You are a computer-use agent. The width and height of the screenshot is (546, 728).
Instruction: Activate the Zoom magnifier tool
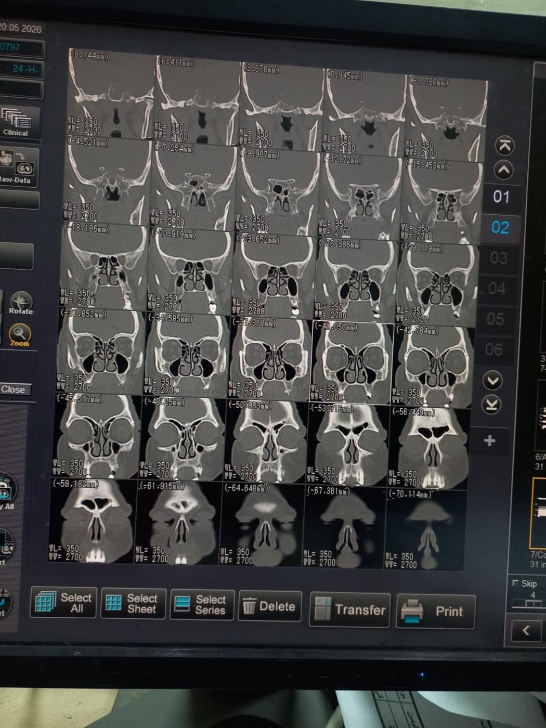pos(20,334)
